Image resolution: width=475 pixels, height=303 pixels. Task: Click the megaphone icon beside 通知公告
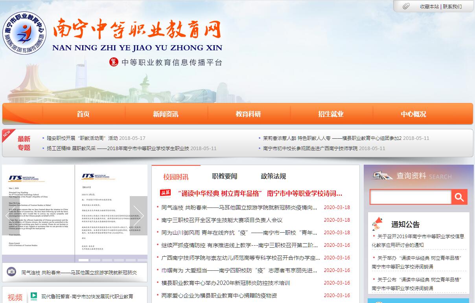point(377,224)
